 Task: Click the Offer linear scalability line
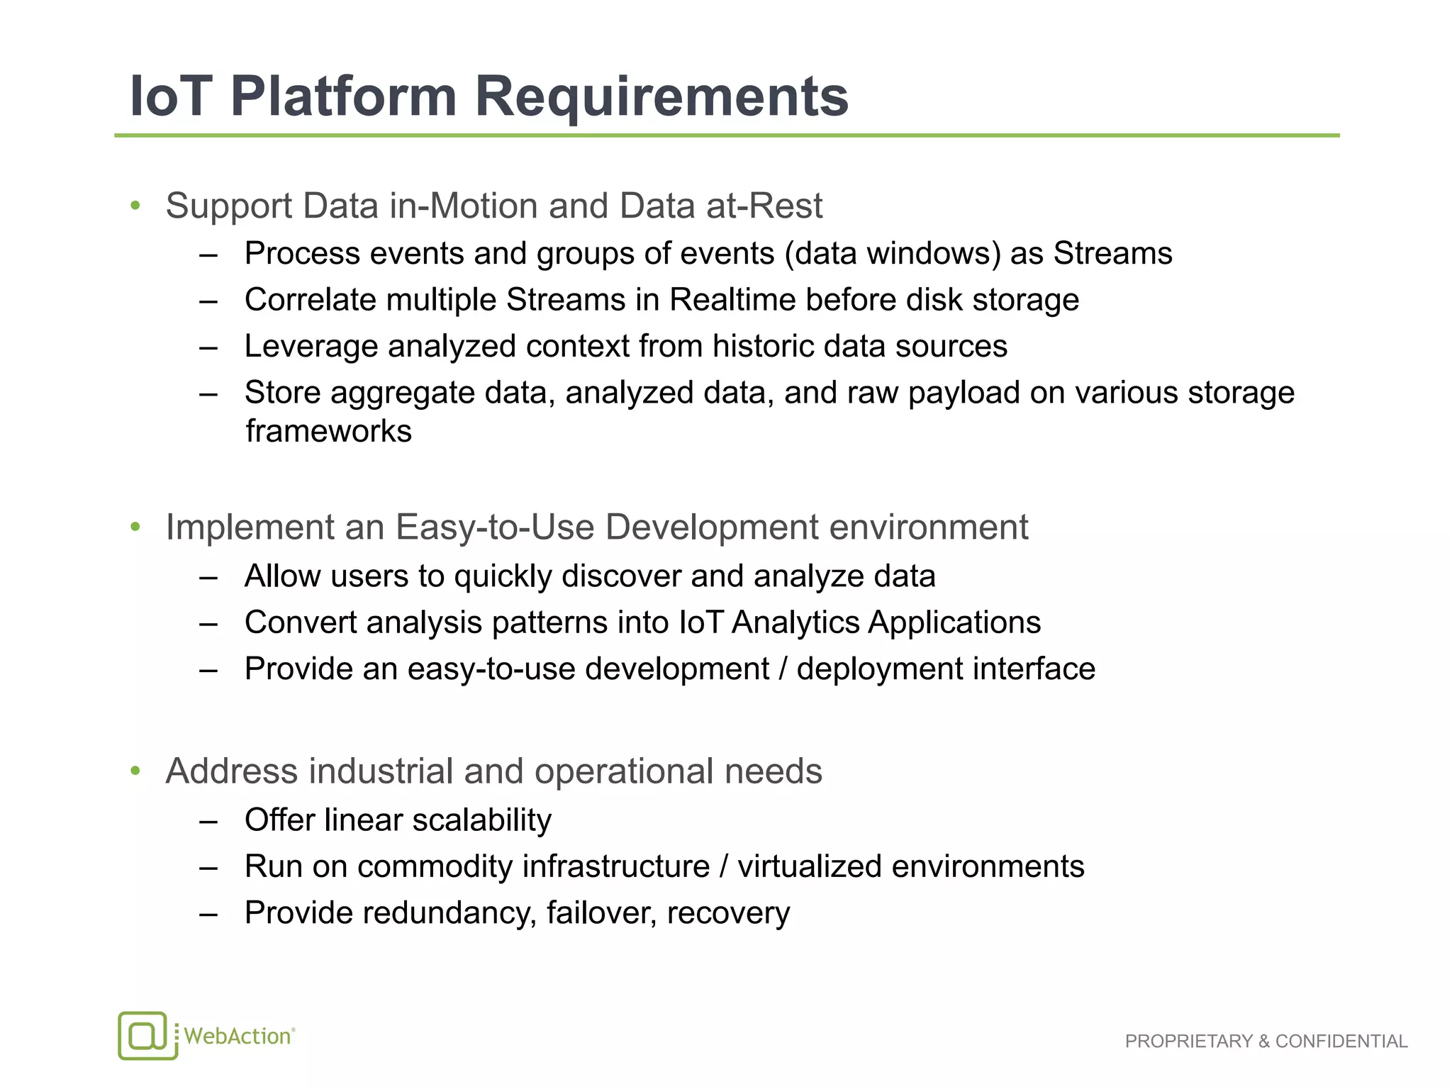tap(397, 820)
